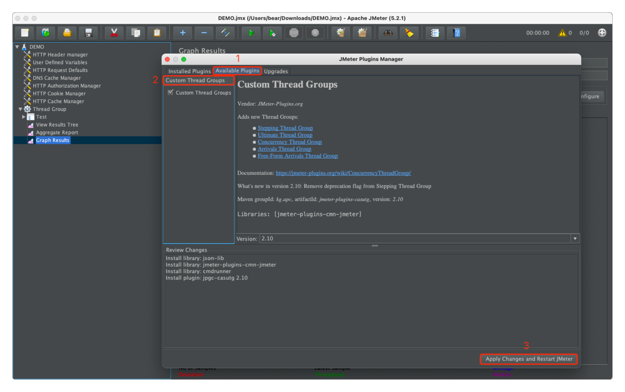625x392 pixels.
Task: Start the test with the green play icon
Action: click(251, 33)
